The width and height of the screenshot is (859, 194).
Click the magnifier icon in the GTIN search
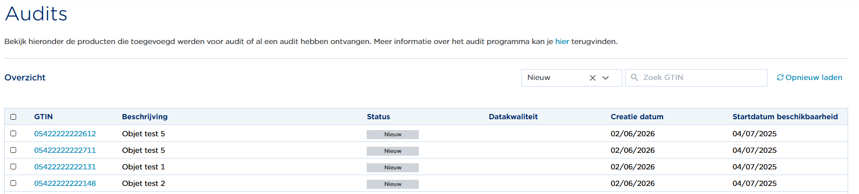(x=634, y=77)
